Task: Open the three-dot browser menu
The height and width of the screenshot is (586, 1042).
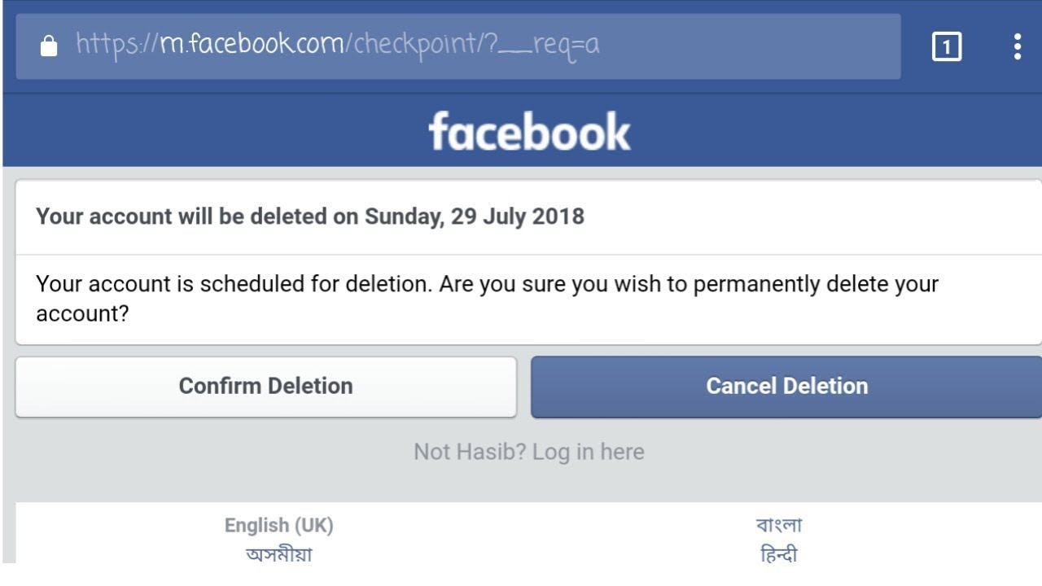Action: click(1017, 46)
